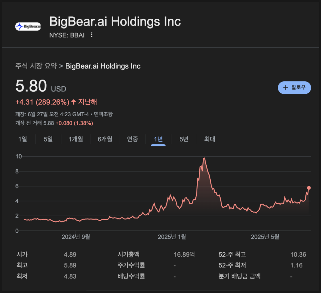Click the 개장 전 거래 5.88 pre-market text
Viewport: 321px width, 293px height.
click(35, 123)
